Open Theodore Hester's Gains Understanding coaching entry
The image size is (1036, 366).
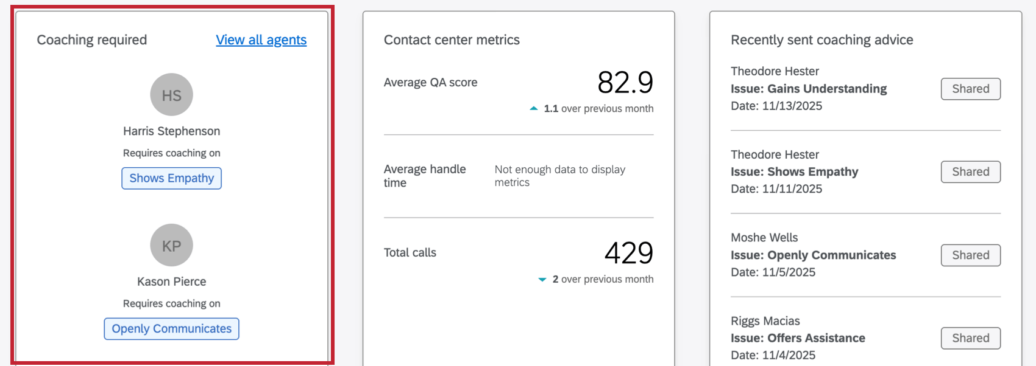click(809, 88)
